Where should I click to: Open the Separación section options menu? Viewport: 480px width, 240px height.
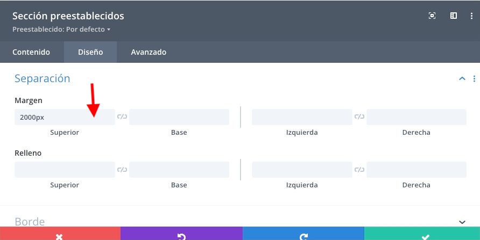click(474, 79)
